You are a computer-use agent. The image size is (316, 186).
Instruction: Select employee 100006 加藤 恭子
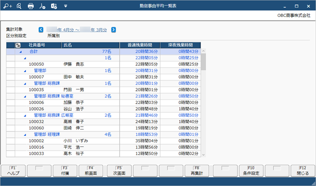click(104, 102)
